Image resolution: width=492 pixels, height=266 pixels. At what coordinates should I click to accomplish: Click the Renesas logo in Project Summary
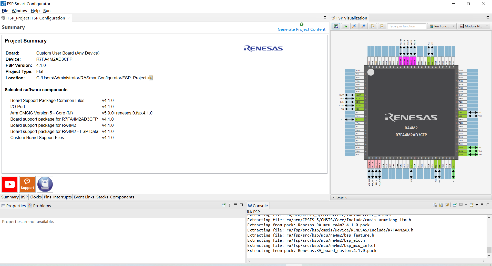tap(263, 48)
